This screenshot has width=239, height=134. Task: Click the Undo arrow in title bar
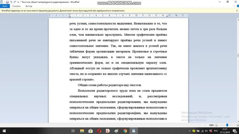[11, 2]
